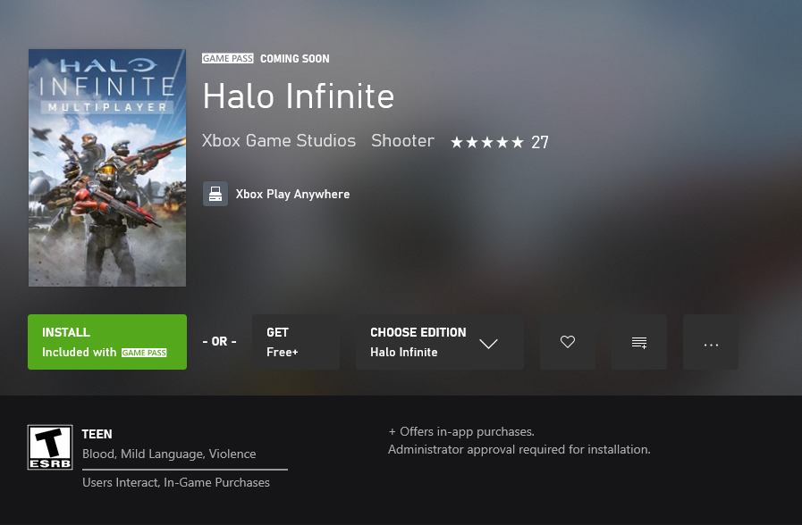Select the Shooter genre label
802x525 pixels.
(x=401, y=140)
